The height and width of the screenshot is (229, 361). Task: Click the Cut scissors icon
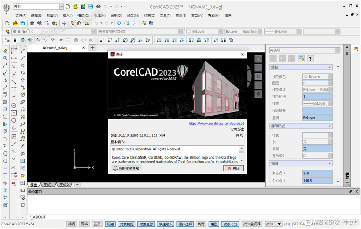tap(64, 23)
